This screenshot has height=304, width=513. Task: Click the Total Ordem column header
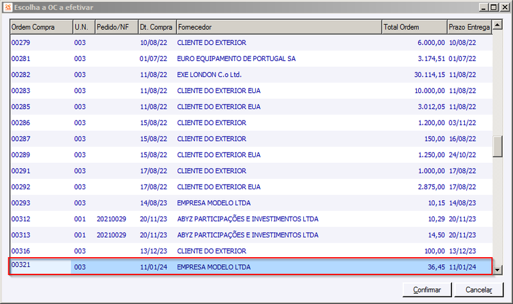[x=414, y=27]
